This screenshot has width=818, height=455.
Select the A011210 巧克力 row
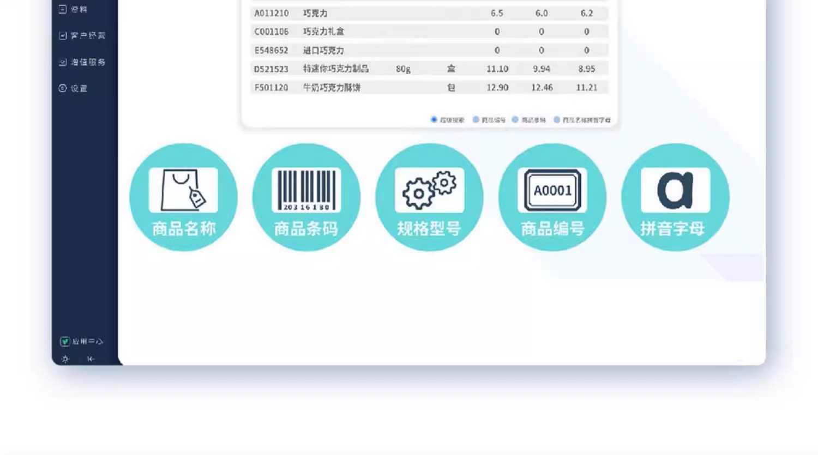click(429, 13)
